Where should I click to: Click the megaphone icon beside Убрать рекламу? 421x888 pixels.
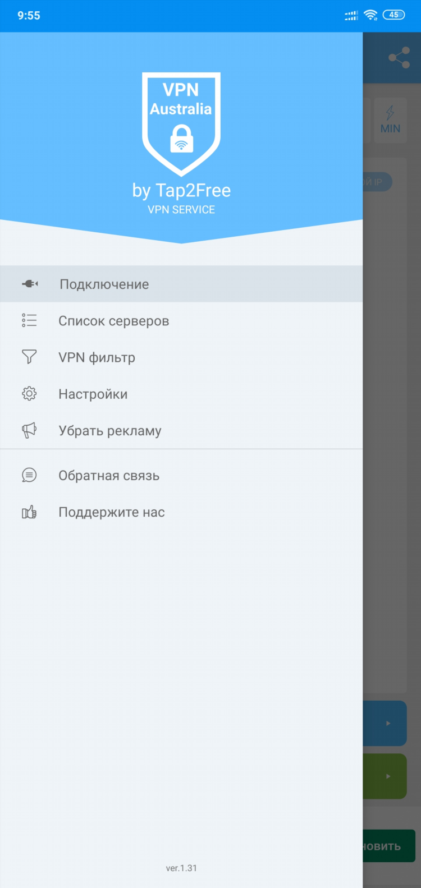pos(29,430)
